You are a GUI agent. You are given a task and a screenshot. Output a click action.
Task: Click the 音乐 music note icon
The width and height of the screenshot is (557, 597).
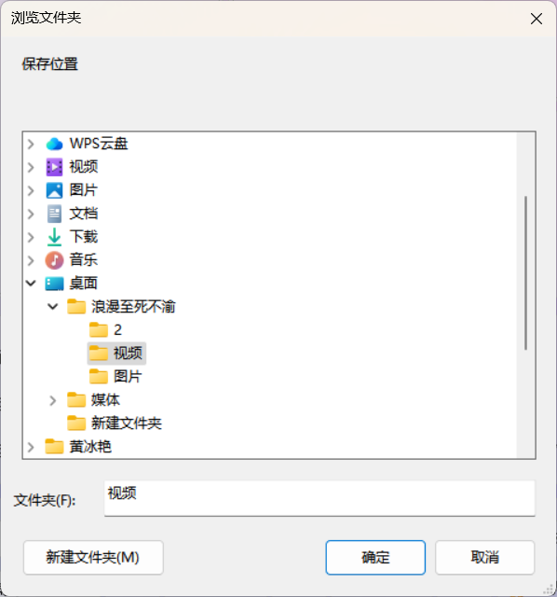coord(54,260)
